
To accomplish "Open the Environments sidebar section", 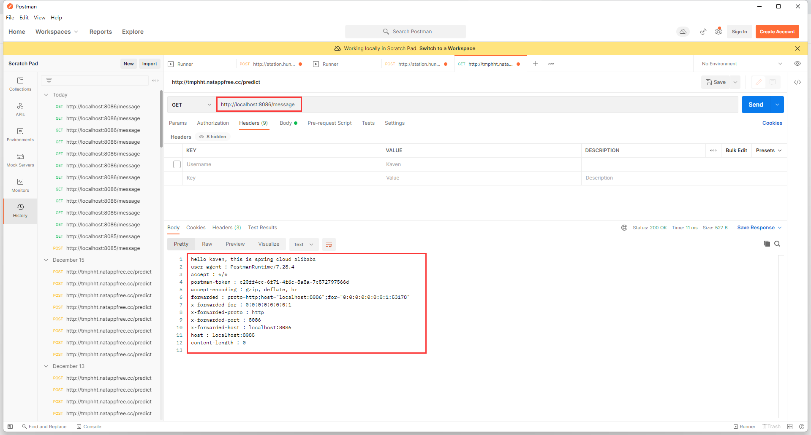I will (20, 135).
